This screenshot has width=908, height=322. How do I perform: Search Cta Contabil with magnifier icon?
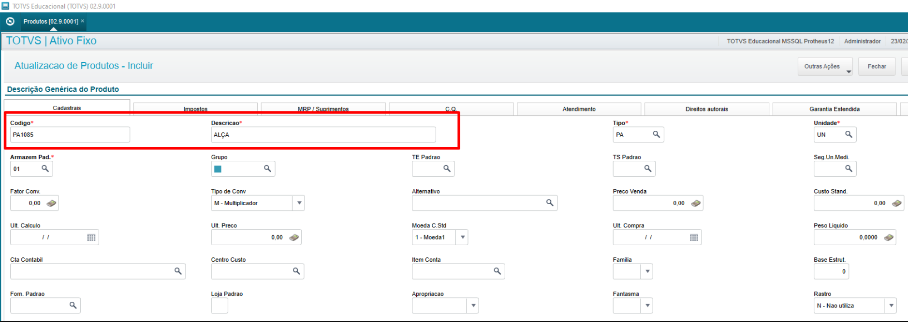click(x=178, y=271)
